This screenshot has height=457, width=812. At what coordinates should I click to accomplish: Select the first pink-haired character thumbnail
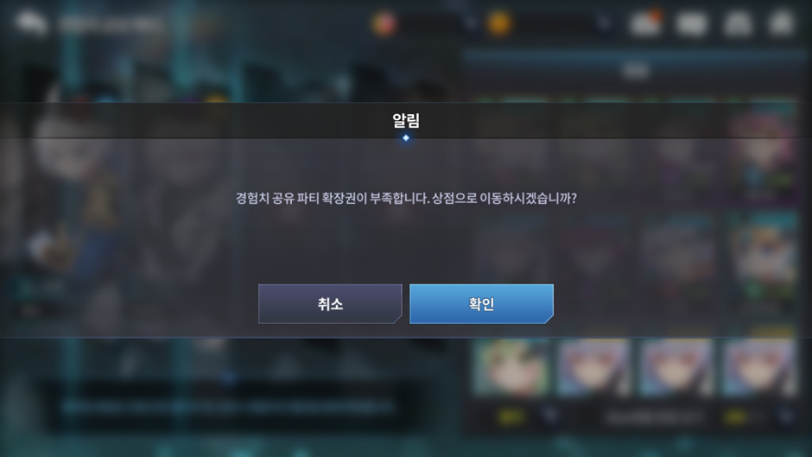(x=593, y=368)
